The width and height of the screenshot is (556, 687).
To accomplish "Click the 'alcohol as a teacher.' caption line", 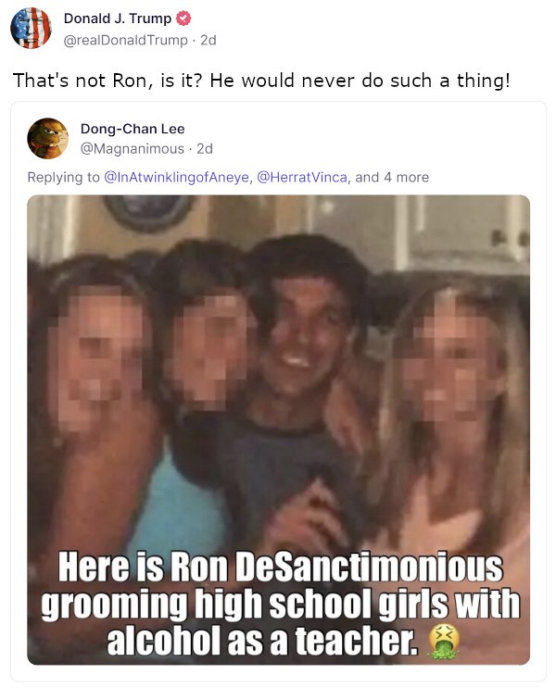I will (261, 641).
